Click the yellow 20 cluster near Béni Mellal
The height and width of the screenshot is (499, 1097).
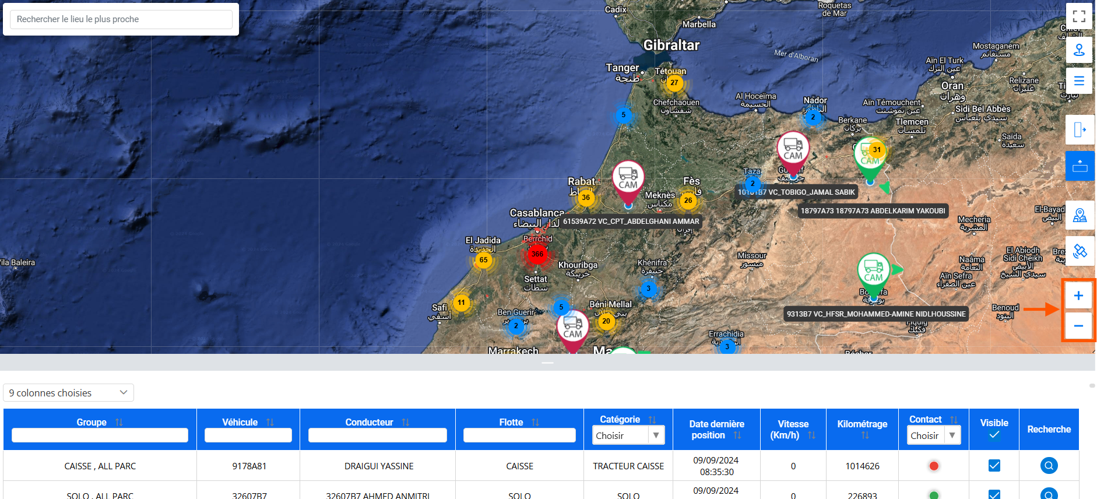[606, 321]
